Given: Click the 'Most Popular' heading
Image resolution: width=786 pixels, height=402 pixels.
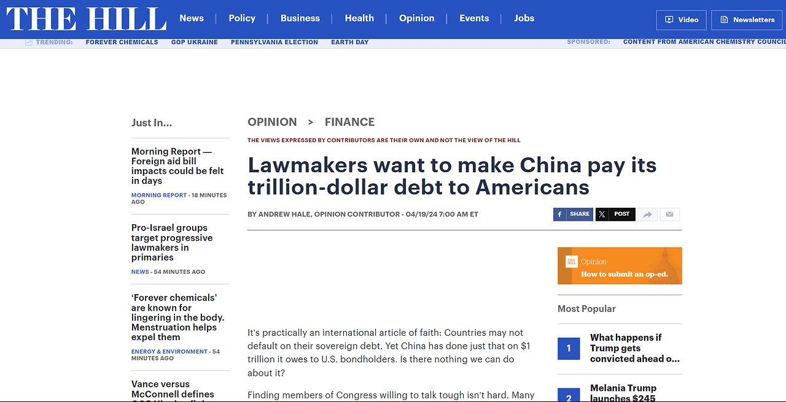Looking at the screenshot, I should pos(586,309).
